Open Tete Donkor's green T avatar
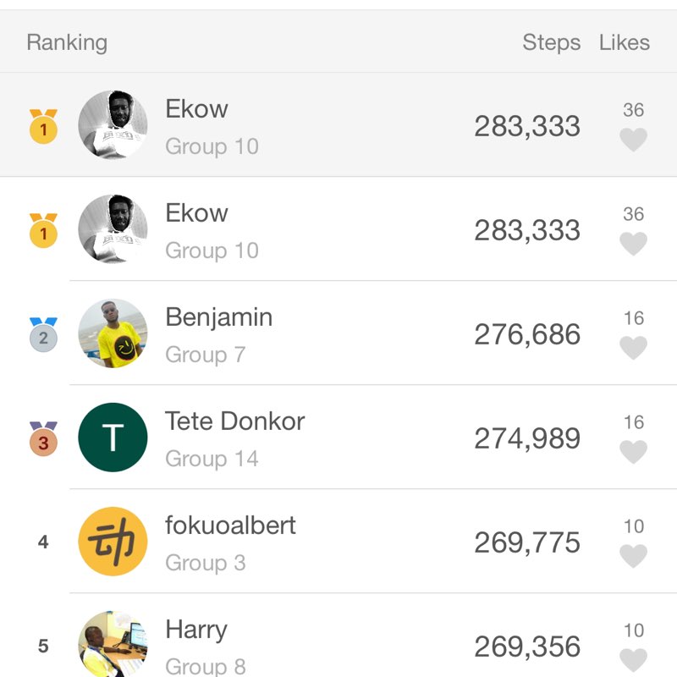Screen dimensions: 677x677 113,438
